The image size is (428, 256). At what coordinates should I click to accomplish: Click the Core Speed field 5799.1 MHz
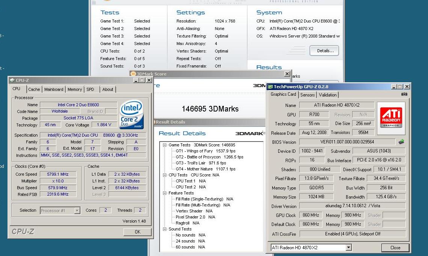[x=58, y=174]
